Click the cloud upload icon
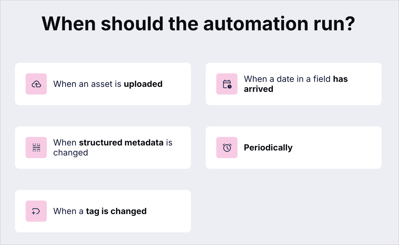The image size is (399, 245). click(x=36, y=84)
